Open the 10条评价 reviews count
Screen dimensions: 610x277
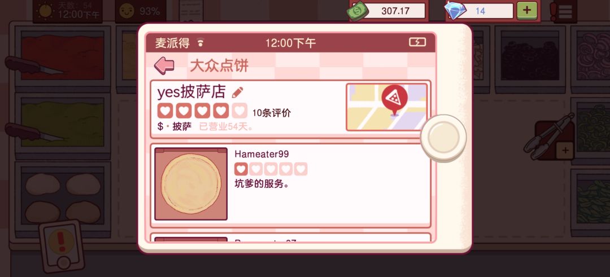click(x=272, y=113)
